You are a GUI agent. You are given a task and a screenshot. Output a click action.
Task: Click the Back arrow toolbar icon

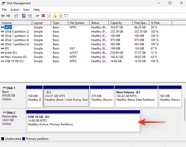tap(3, 16)
